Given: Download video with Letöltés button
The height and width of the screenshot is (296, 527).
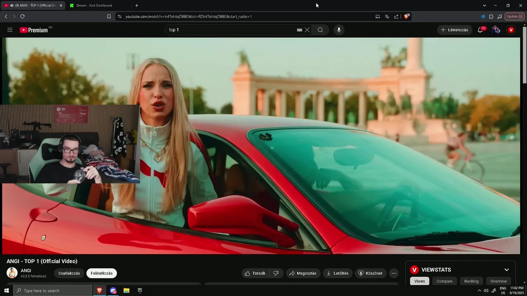Looking at the screenshot, I should (338, 273).
